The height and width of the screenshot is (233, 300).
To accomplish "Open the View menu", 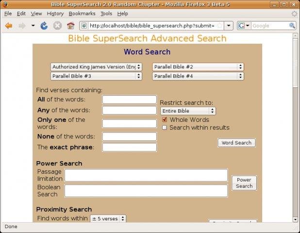I will click(x=36, y=14).
